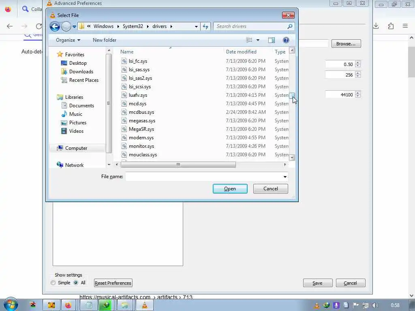Open the address bar path dropdown
Image resolution: width=415 pixels, height=311 pixels.
[x=196, y=26]
